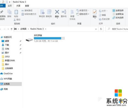This screenshot has width=128, height=108.
Task: Click Edit (编辑) in ribbon
Action: pos(102,15)
